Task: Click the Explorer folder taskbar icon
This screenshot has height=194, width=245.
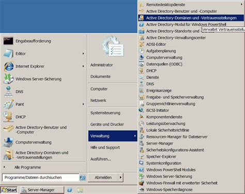Action: [x=80, y=190]
